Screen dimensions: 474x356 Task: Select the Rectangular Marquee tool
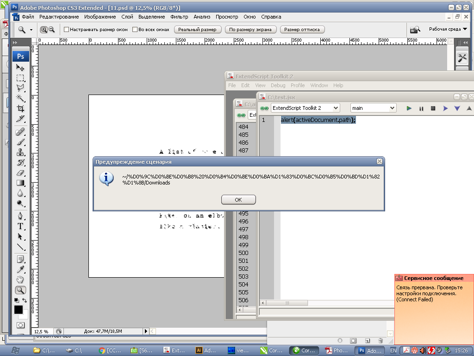point(20,78)
